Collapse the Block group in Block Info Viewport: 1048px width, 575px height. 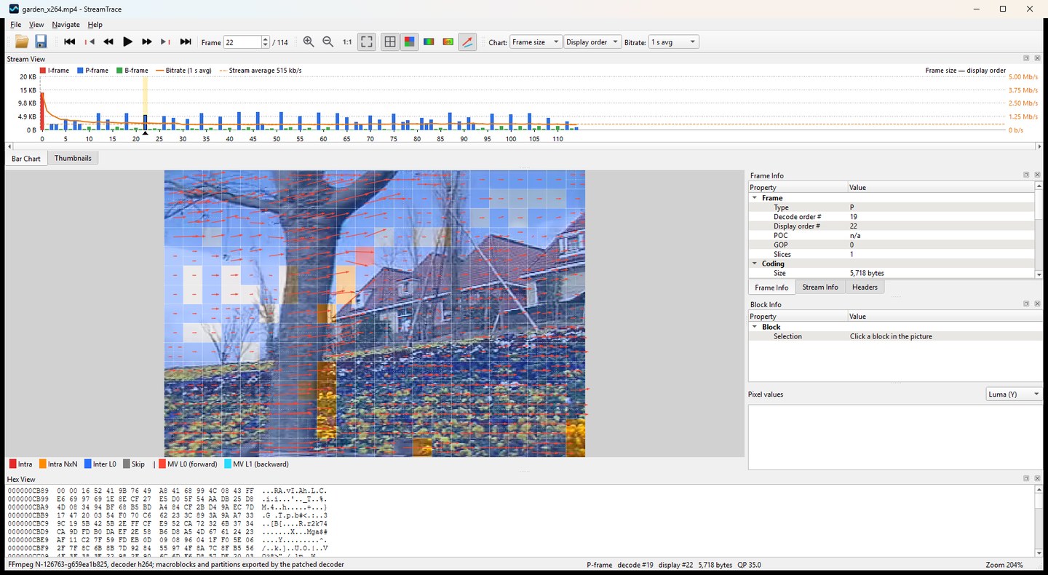(x=755, y=327)
